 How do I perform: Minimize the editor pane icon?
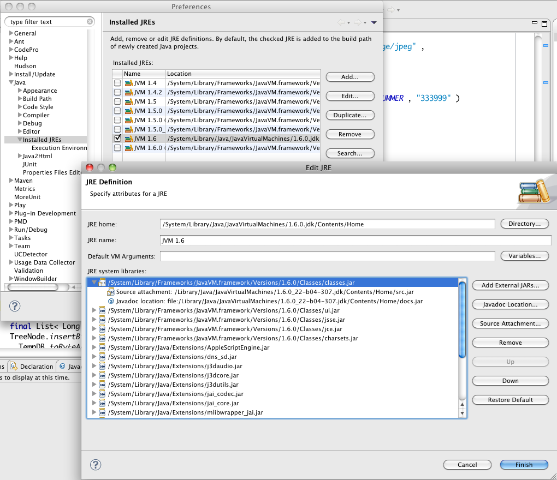tap(534, 22)
